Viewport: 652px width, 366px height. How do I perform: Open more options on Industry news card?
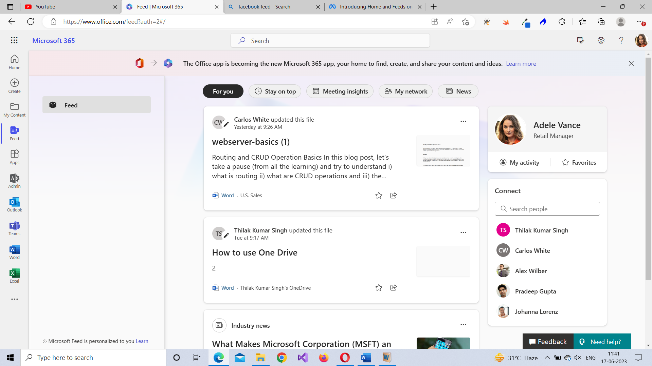coord(463,325)
